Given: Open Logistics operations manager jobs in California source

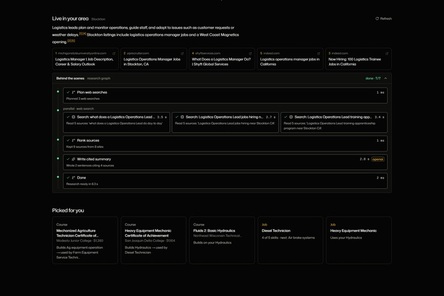Looking at the screenshot, I should tap(290, 59).
